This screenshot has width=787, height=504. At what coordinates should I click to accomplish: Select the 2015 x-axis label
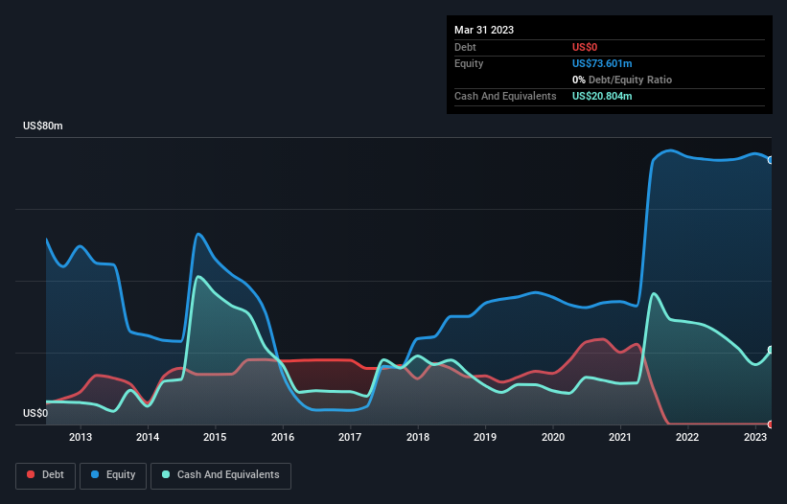click(215, 437)
